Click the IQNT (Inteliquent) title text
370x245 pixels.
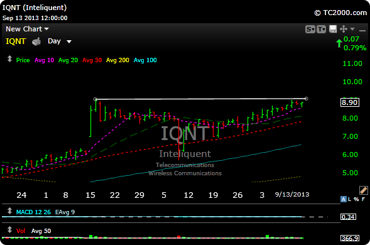tap(35, 8)
